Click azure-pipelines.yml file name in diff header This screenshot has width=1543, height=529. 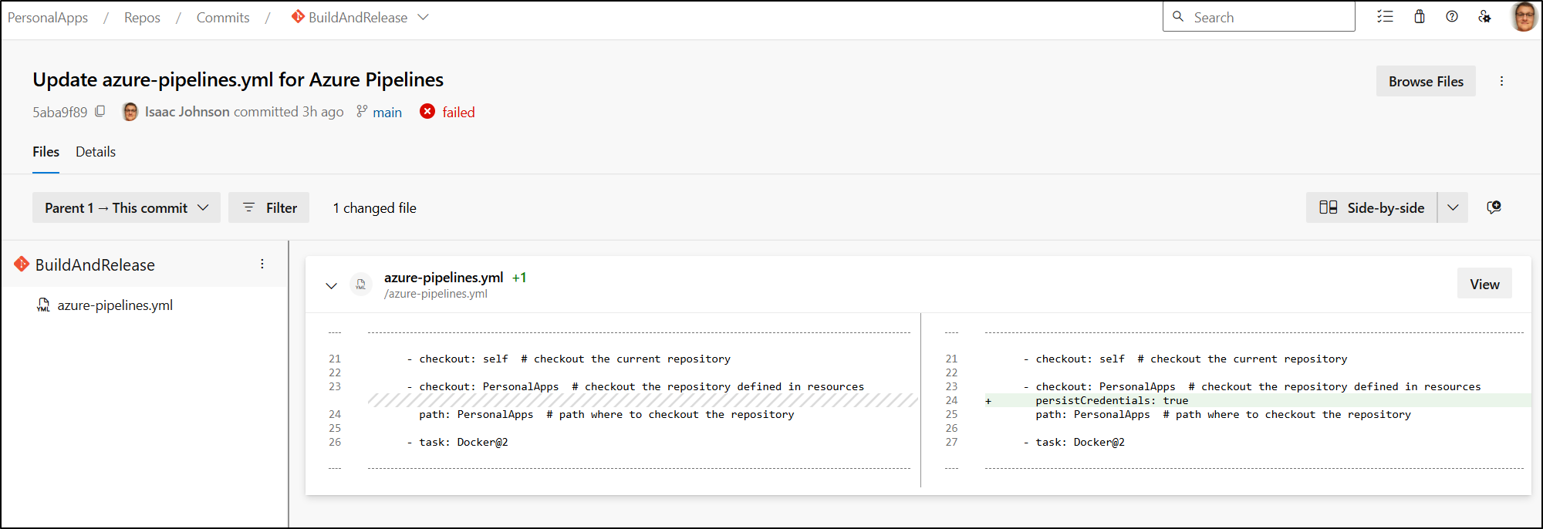click(x=444, y=278)
